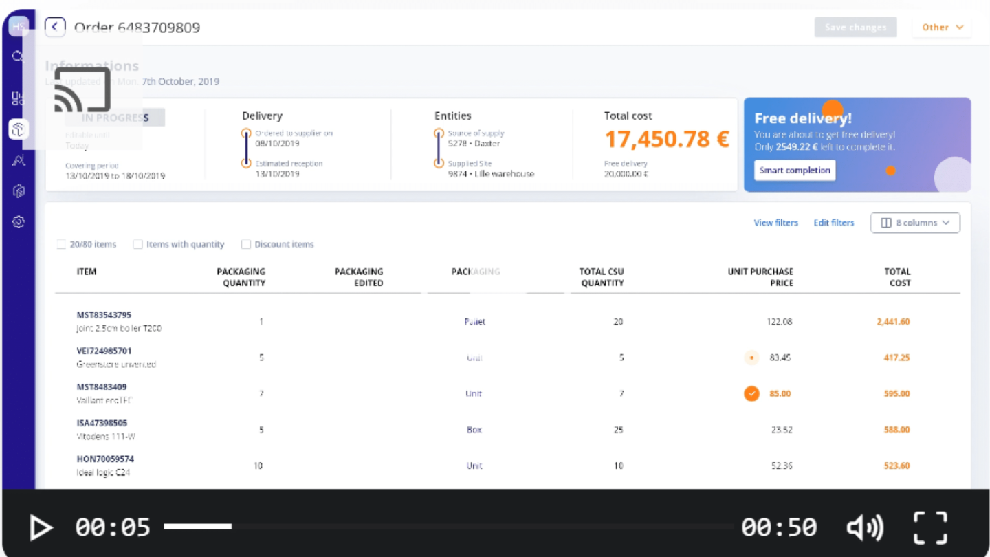Select item VEI724985701
This screenshot has height=557, width=990.
[104, 351]
